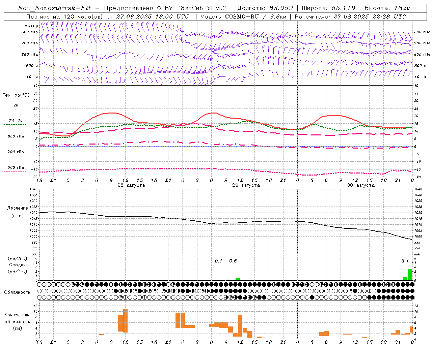Click the Облачность row label

(17, 292)
